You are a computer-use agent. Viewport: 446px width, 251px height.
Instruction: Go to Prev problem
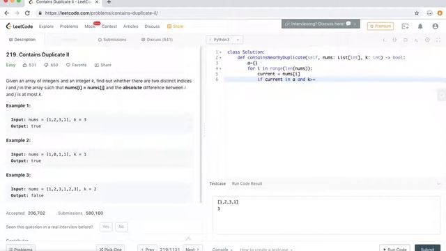click(x=147, y=248)
